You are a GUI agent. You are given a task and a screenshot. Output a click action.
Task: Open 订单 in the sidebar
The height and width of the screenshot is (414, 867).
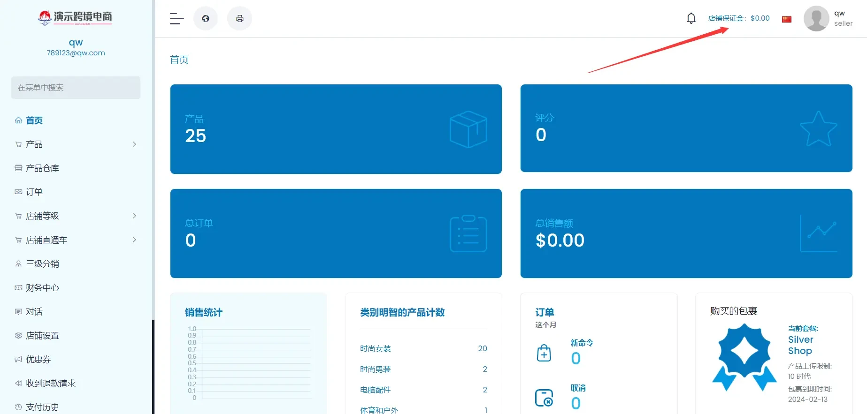click(34, 192)
